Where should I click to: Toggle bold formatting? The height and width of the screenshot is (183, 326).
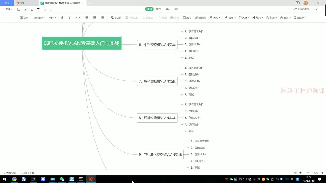[62, 18]
